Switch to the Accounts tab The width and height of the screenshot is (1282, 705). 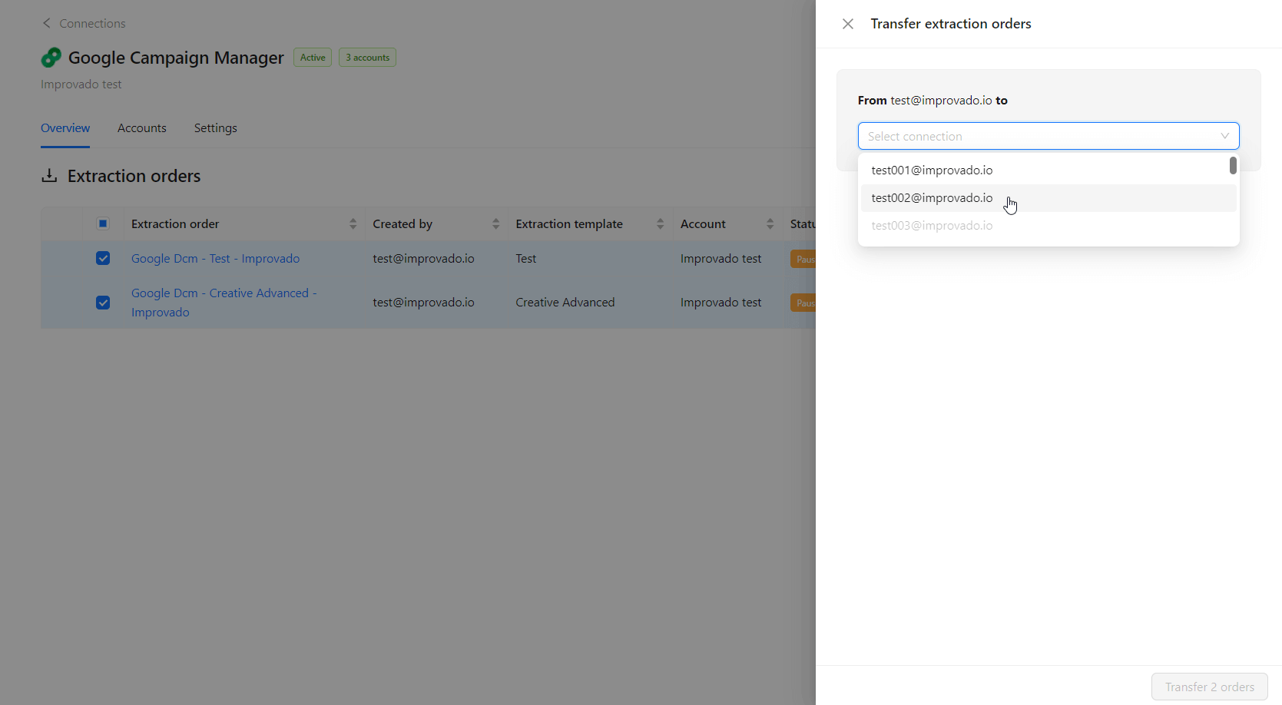[x=142, y=128]
